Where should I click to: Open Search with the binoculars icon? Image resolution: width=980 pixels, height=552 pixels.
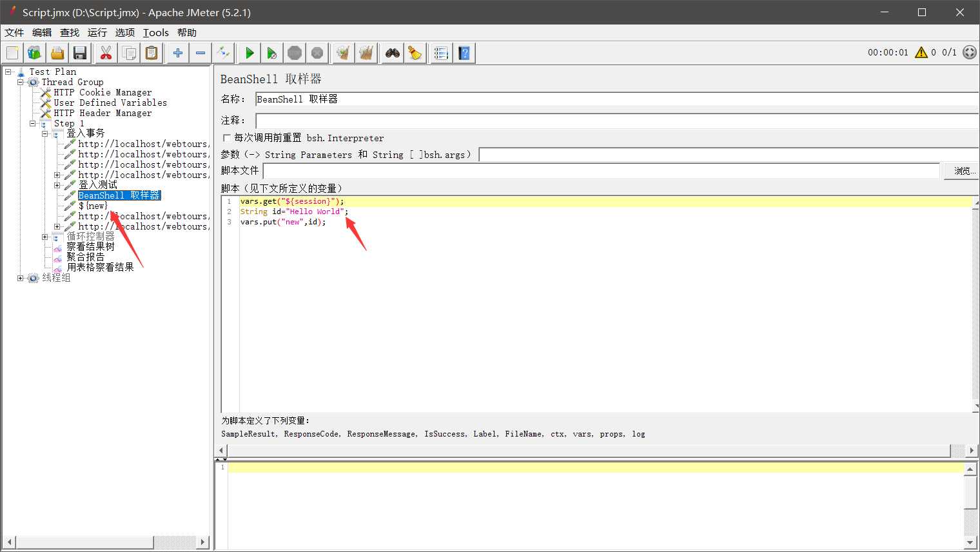392,53
